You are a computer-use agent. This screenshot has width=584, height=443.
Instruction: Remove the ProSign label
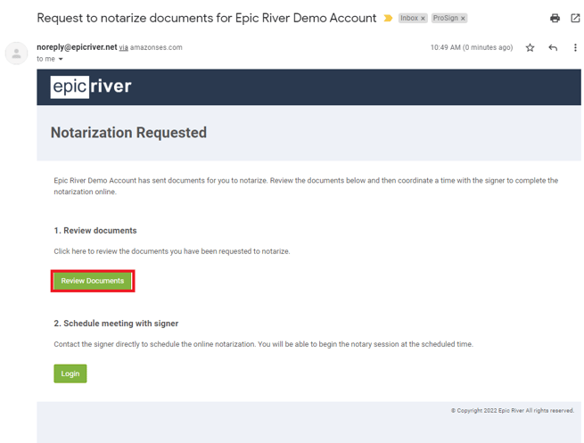coord(463,18)
